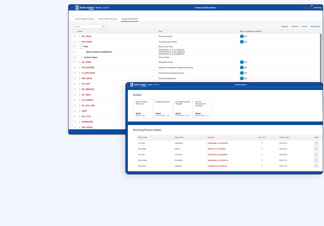This screenshot has width=324, height=226.
Task: Open John Doe user menu
Action: click(317, 8)
